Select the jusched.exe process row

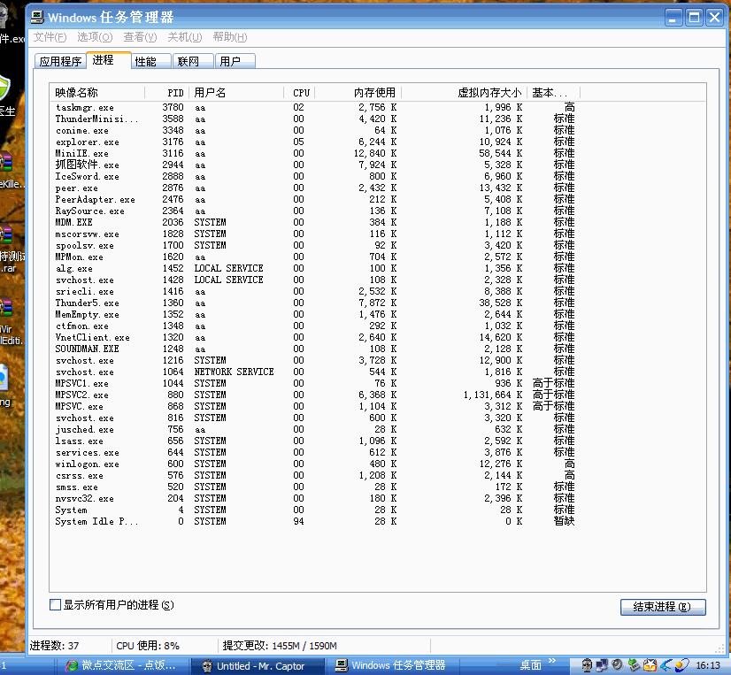pyautogui.click(x=315, y=429)
